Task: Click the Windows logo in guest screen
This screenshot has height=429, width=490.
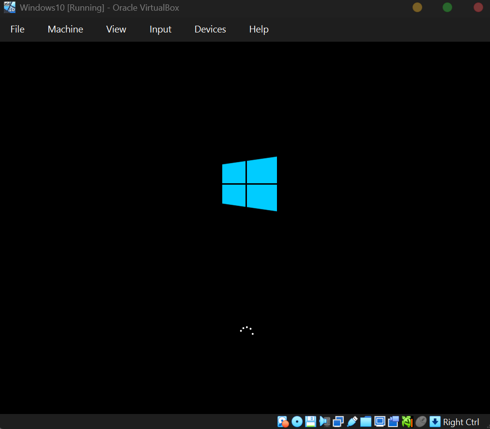Action: tap(249, 184)
